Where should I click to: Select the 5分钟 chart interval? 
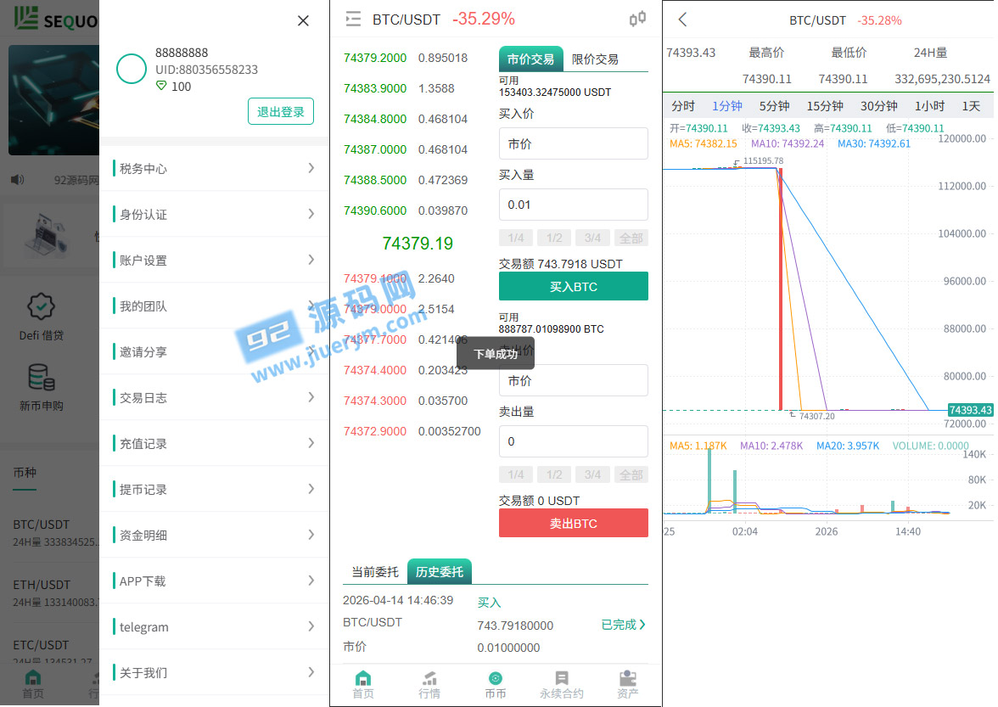coord(774,106)
